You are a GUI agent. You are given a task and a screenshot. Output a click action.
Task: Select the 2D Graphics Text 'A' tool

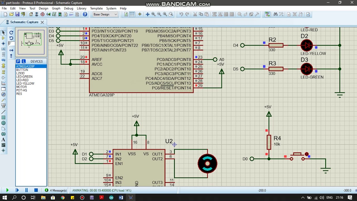pyautogui.click(x=3, y=140)
